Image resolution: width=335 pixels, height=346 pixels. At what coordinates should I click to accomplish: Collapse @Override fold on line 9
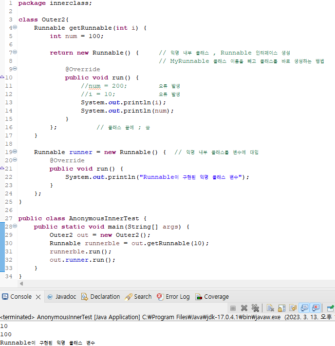[15, 69]
